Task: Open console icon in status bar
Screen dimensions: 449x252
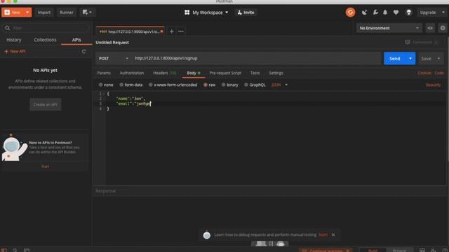Action: click(27, 250)
